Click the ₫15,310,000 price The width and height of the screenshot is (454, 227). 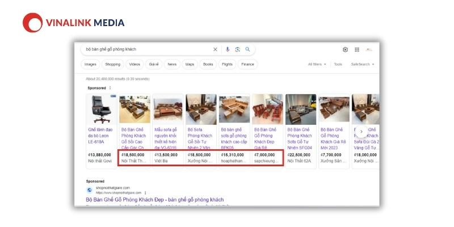click(233, 155)
